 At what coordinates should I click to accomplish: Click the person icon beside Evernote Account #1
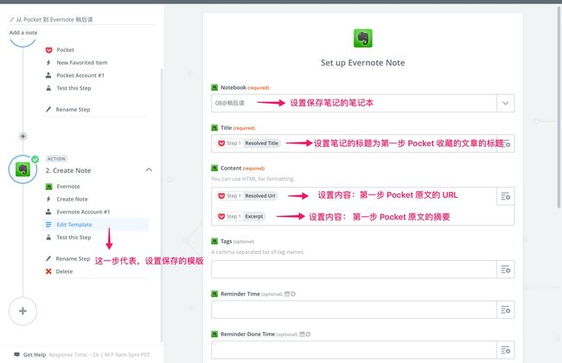pos(48,212)
